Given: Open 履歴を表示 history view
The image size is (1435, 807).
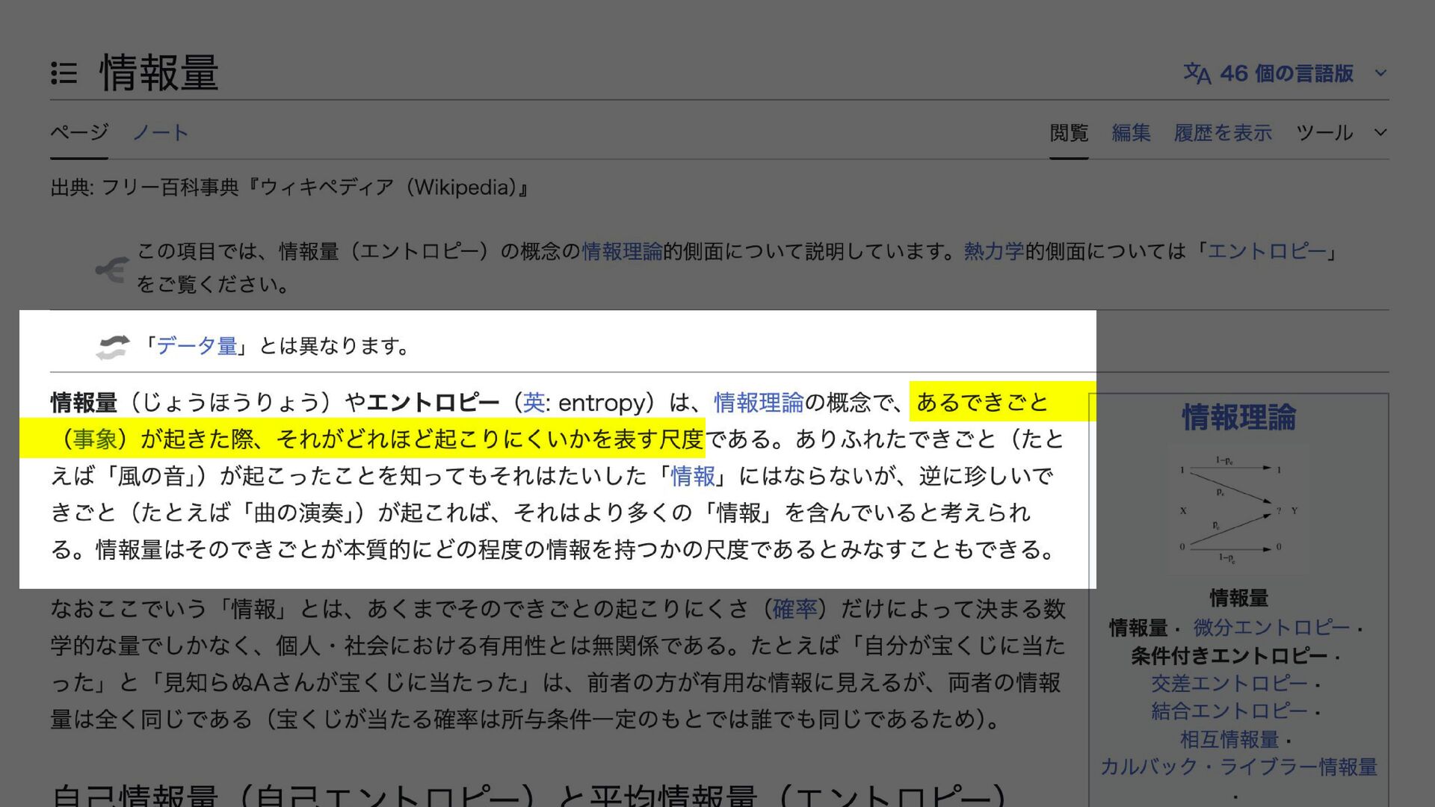Looking at the screenshot, I should (1223, 133).
